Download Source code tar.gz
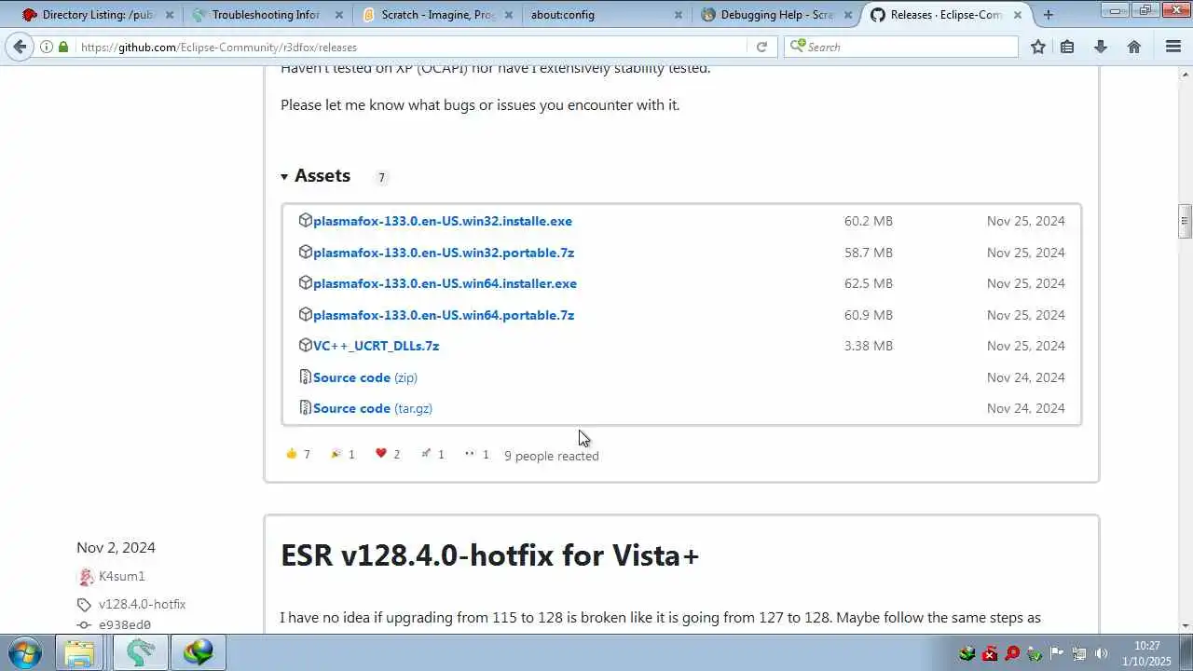Screen dimensions: 1193x671 click(x=373, y=408)
